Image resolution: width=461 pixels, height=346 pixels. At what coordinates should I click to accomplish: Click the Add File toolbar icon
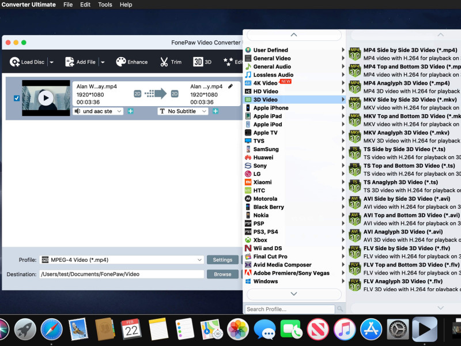coord(69,62)
